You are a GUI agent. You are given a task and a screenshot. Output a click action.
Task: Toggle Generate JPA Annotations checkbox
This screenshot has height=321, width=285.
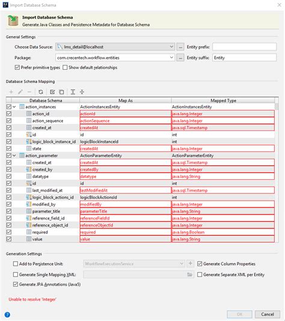point(16,284)
